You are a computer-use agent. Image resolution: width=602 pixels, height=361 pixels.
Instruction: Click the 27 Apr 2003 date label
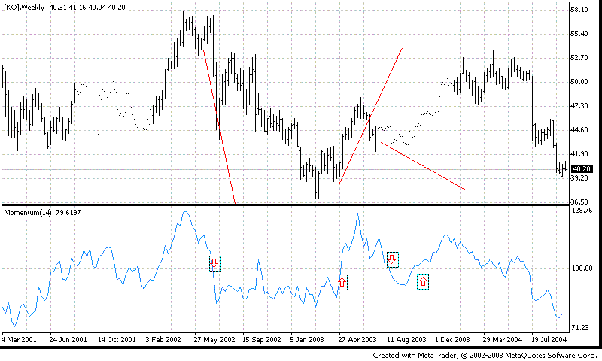coord(357,339)
